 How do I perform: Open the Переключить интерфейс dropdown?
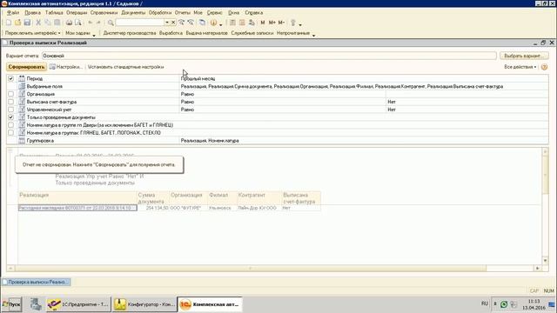point(33,33)
